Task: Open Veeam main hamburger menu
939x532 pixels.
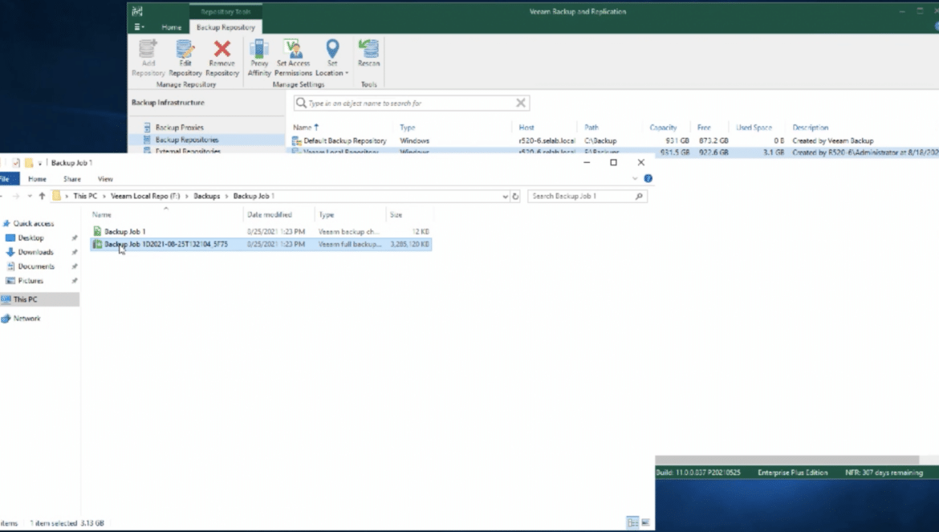Action: pyautogui.click(x=139, y=27)
